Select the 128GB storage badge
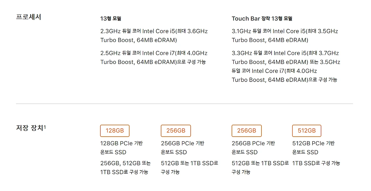The width and height of the screenshot is (371, 191). 115,131
